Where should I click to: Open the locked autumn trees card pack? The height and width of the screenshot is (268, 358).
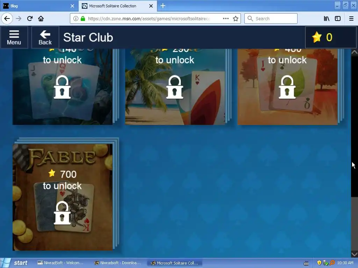(287, 87)
